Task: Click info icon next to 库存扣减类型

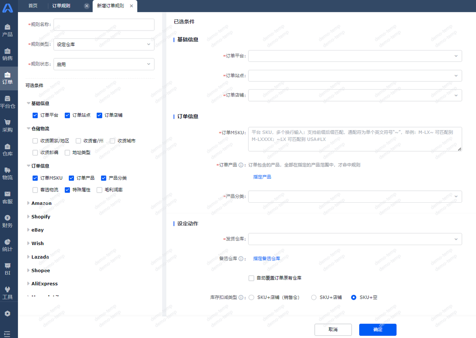Action: click(x=241, y=297)
